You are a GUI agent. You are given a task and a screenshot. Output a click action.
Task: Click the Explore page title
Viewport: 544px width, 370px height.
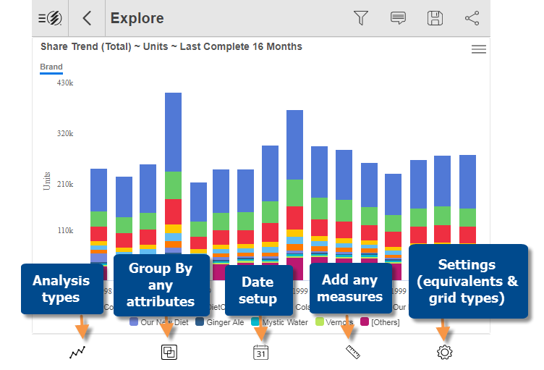pyautogui.click(x=137, y=18)
